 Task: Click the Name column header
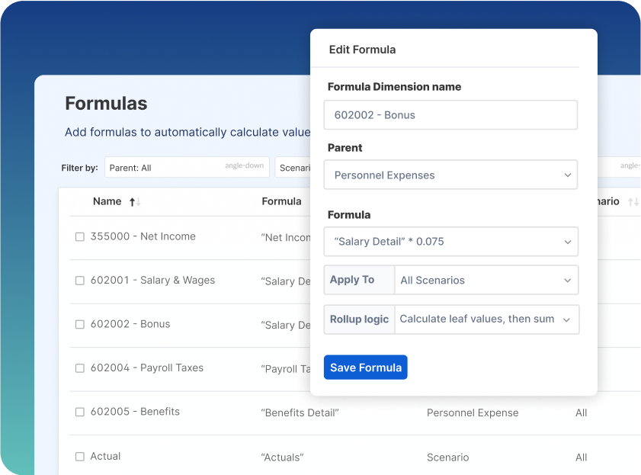107,201
